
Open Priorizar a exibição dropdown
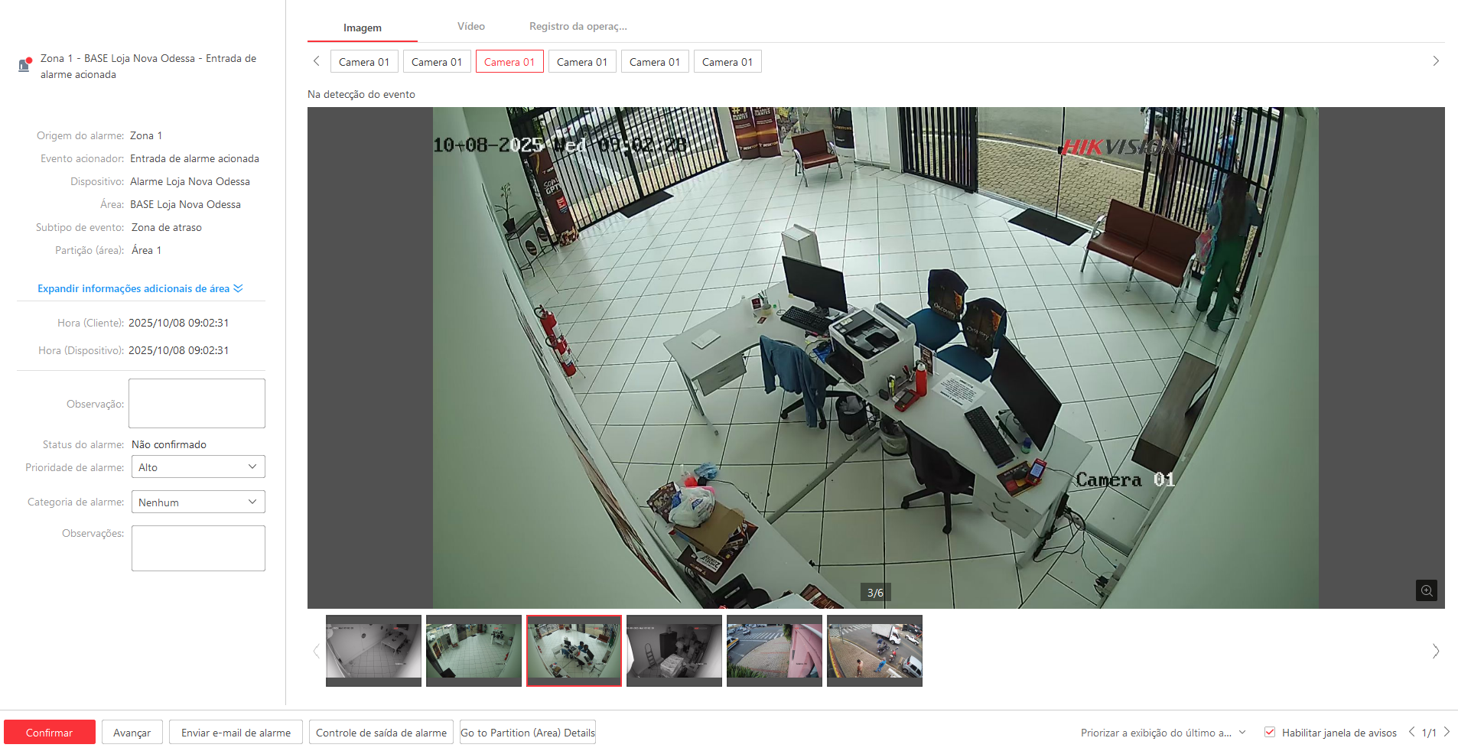point(1163,733)
